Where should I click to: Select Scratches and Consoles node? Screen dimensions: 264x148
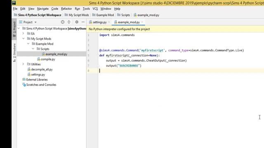tap(39, 85)
